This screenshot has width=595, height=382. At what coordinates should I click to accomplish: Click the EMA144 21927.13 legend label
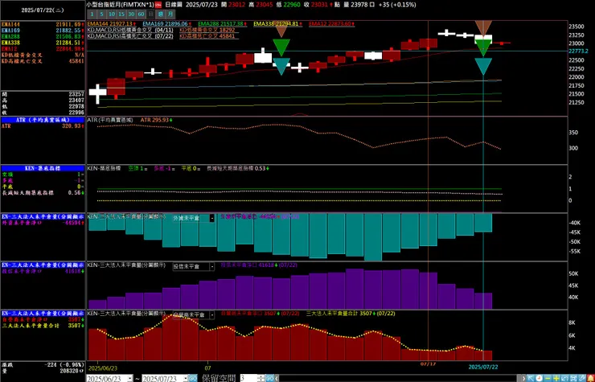click(111, 24)
